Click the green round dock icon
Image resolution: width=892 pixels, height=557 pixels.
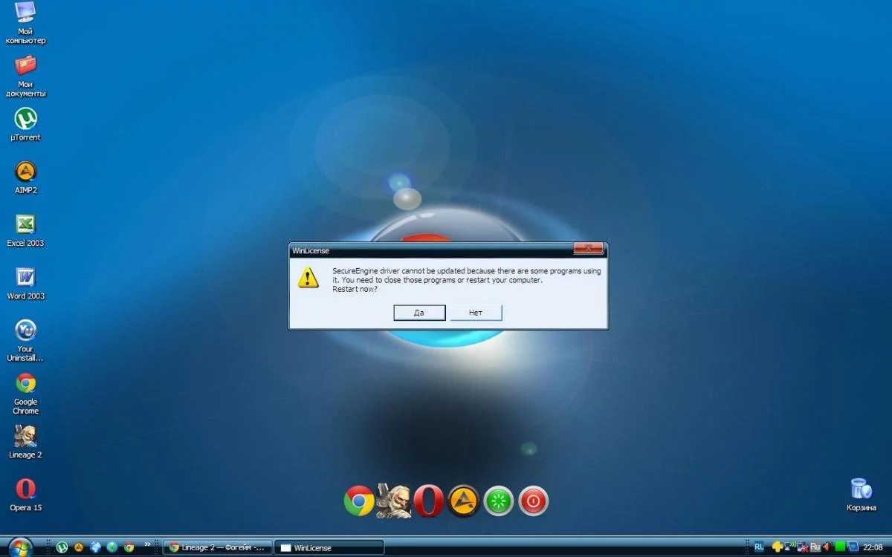[499, 501]
